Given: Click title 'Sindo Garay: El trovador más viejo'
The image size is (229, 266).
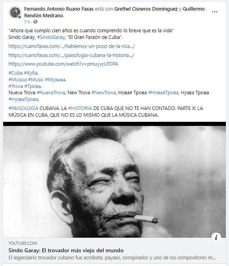Looking at the screenshot, I should pos(66,250).
